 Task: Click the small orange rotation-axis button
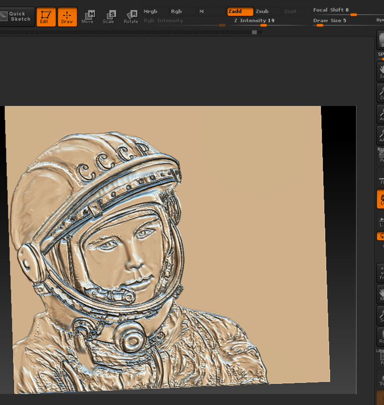pyautogui.click(x=381, y=236)
